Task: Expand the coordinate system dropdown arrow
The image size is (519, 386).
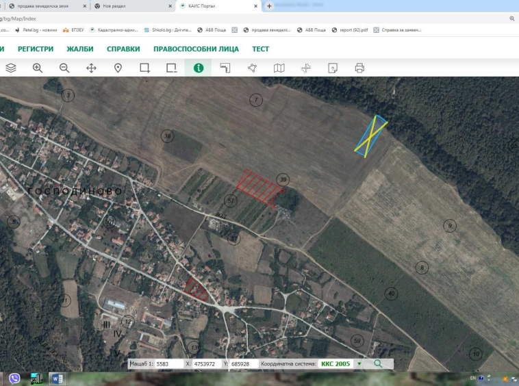Action: pos(359,364)
